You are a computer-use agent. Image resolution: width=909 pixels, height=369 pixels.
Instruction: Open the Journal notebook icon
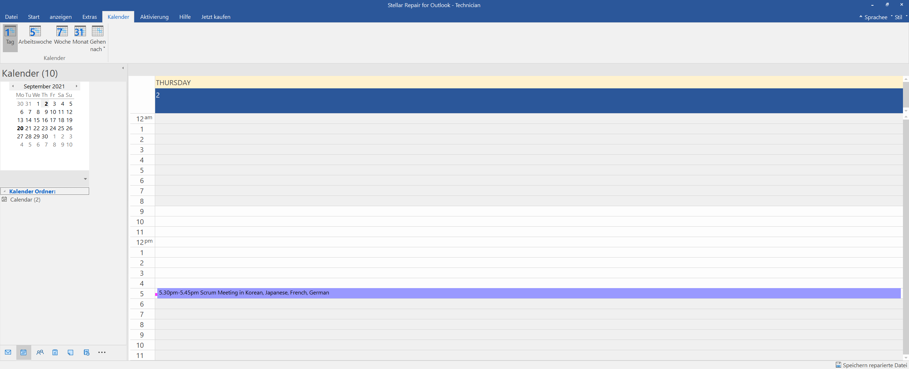[x=86, y=352]
